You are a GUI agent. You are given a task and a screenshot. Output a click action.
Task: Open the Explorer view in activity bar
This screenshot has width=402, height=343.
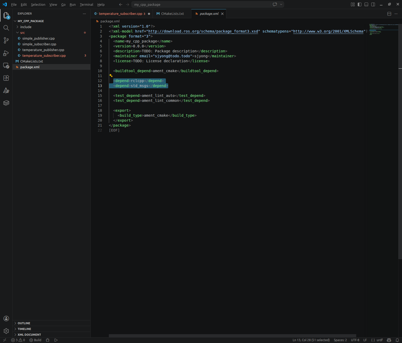[6, 15]
